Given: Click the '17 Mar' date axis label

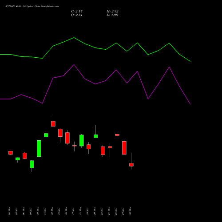Looking at the screenshot, I should pyautogui.click(x=73, y=211).
